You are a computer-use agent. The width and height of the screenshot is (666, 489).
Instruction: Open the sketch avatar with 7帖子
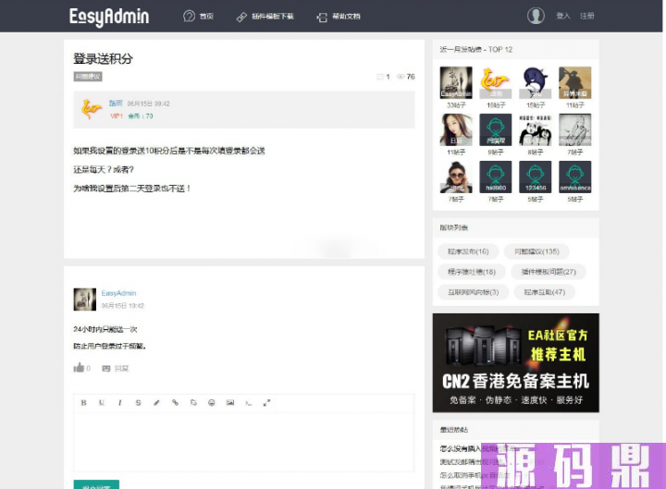574,129
